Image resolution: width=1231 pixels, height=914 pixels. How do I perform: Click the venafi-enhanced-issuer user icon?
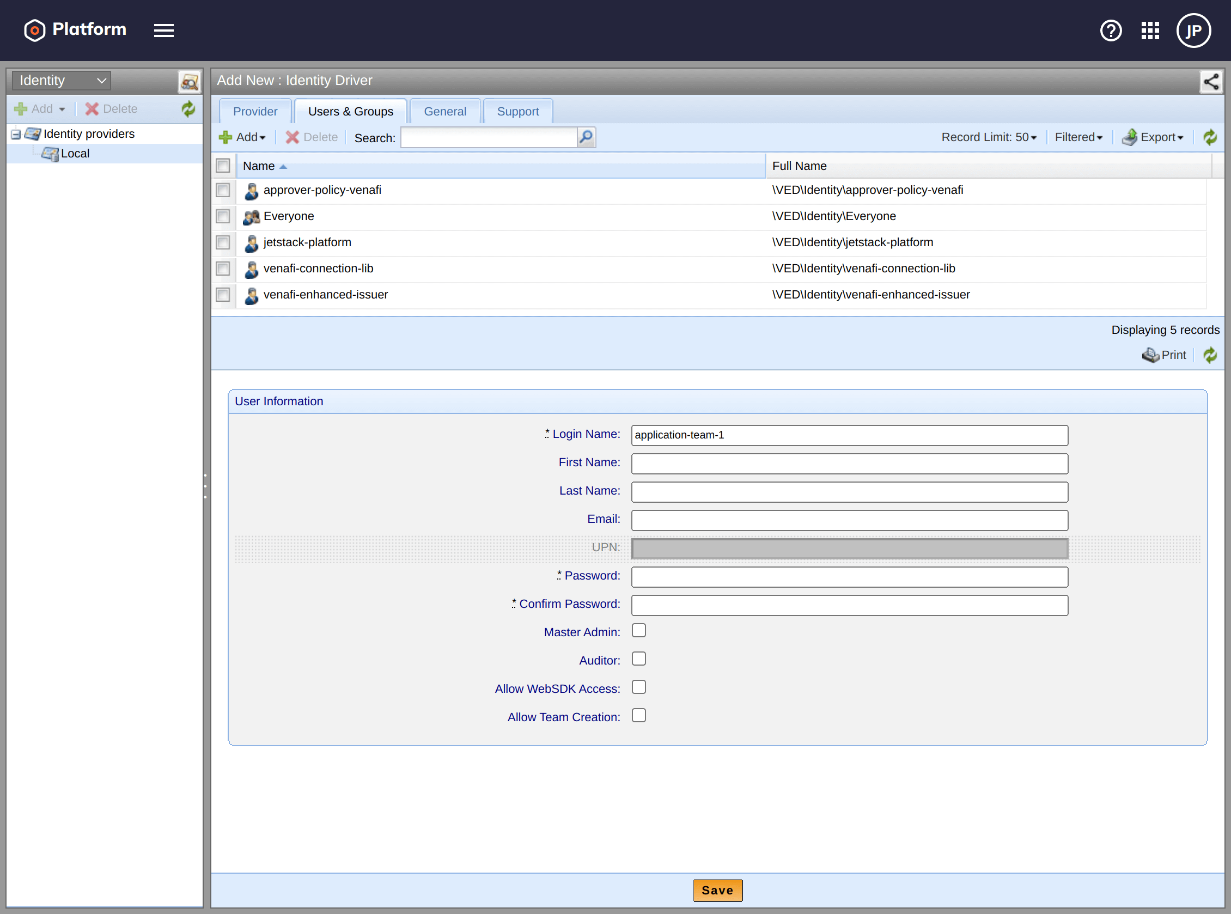click(251, 295)
